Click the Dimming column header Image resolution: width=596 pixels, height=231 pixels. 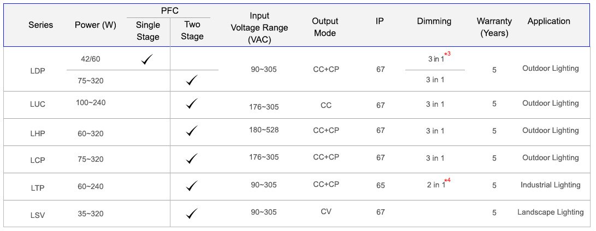click(434, 21)
